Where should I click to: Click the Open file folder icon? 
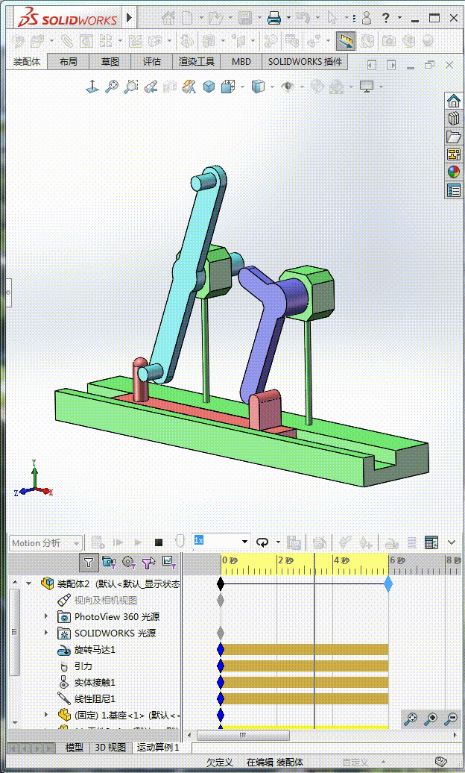[215, 18]
